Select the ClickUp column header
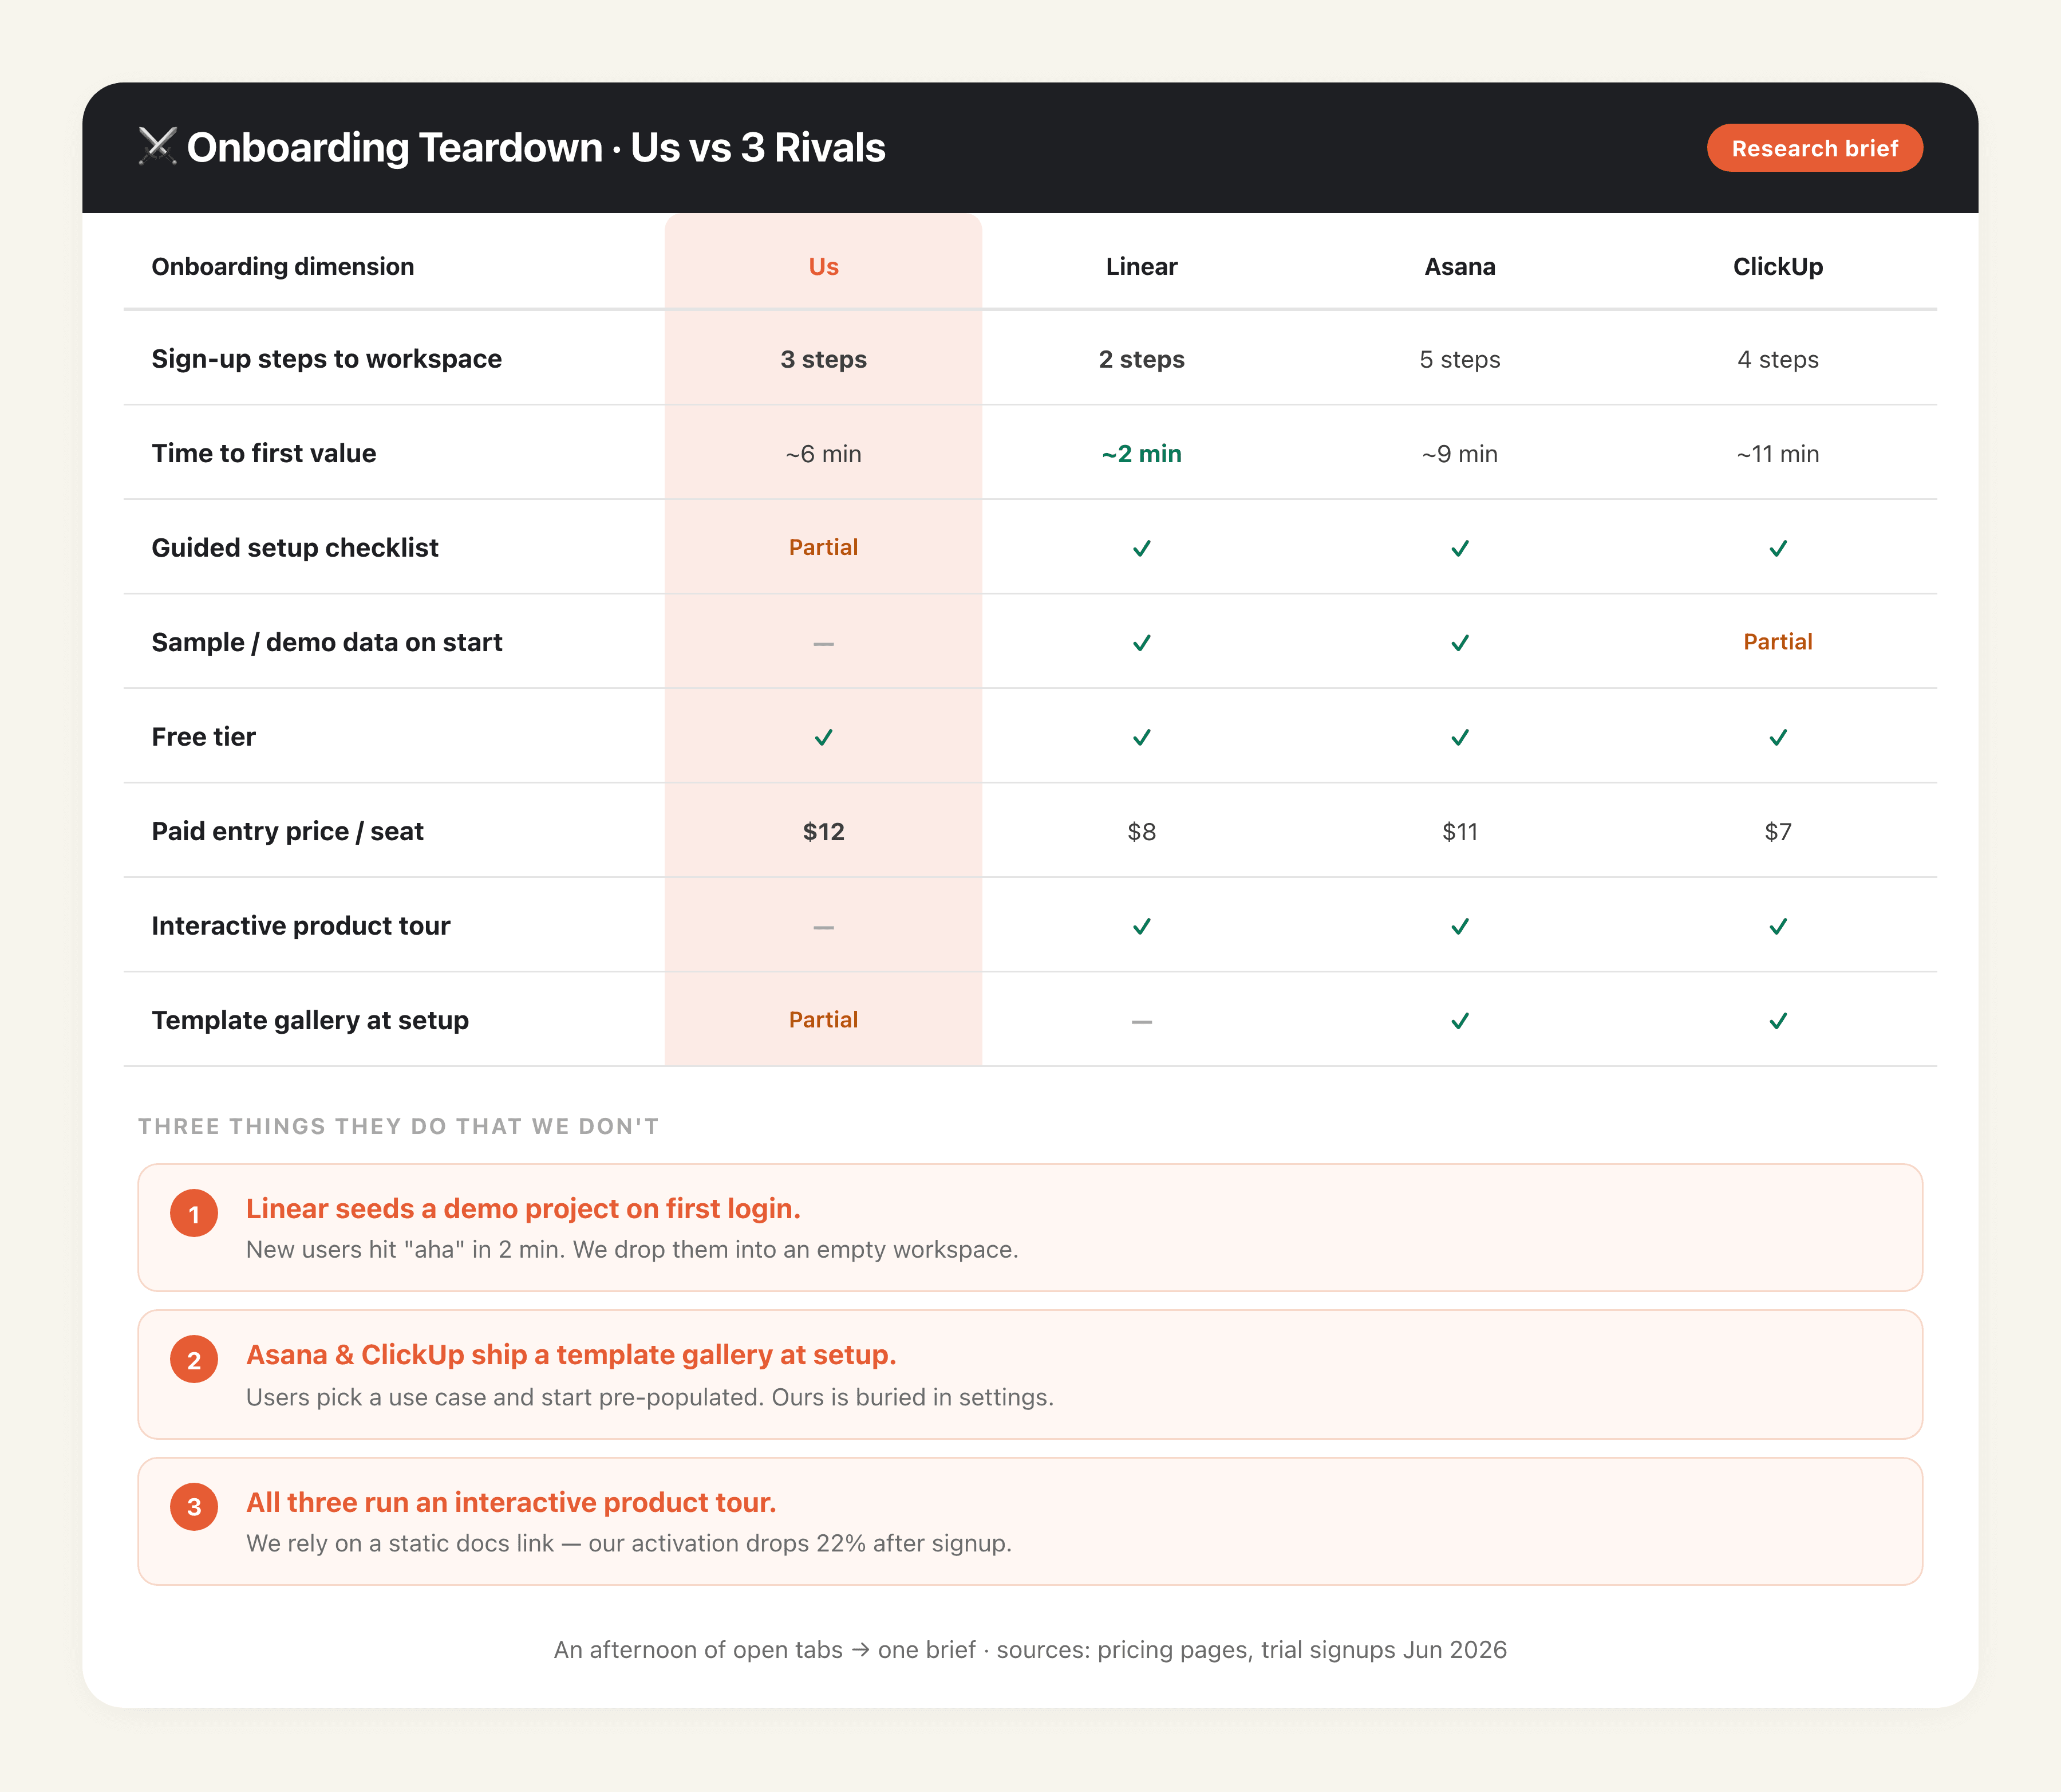The width and height of the screenshot is (2061, 1792). click(x=1777, y=267)
